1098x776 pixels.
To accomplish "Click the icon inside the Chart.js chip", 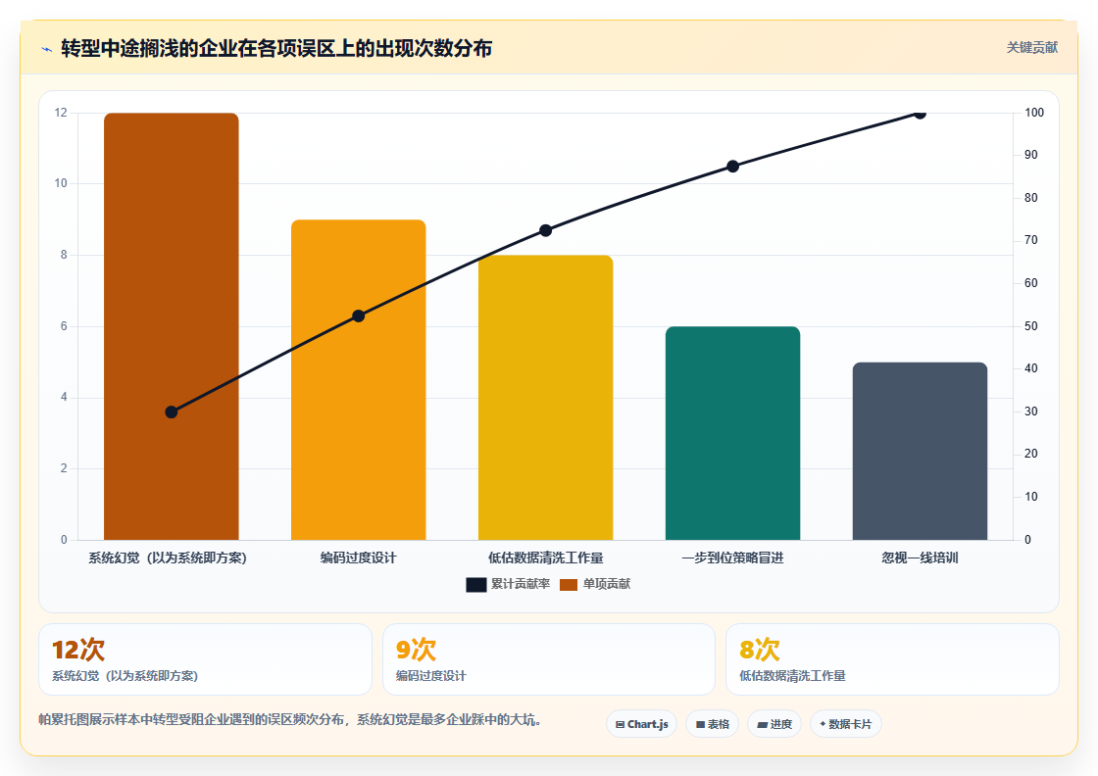I will point(620,725).
